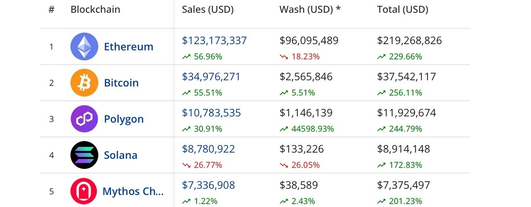The image size is (531, 207).
Task: Click Bitcoin sales value $34,976,271
Action: coord(211,77)
